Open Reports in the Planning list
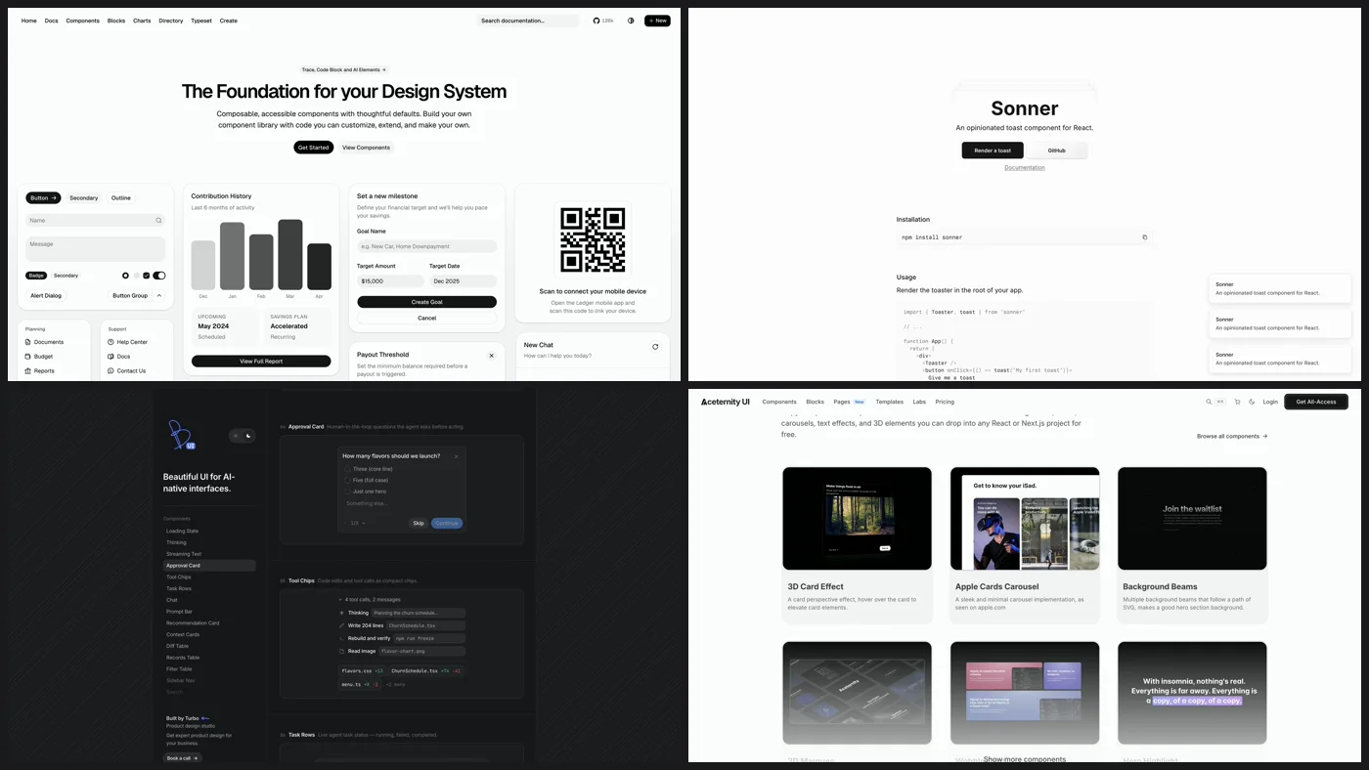1369x770 pixels. point(40,371)
